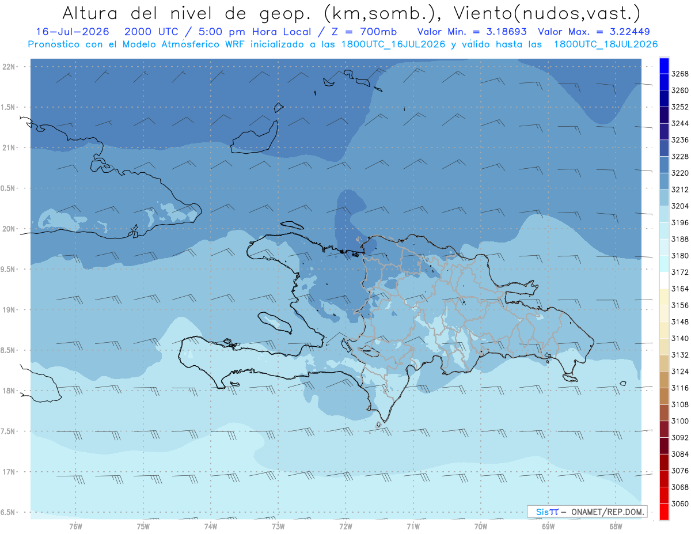Click the longitude axis label "69W"

click(x=548, y=527)
